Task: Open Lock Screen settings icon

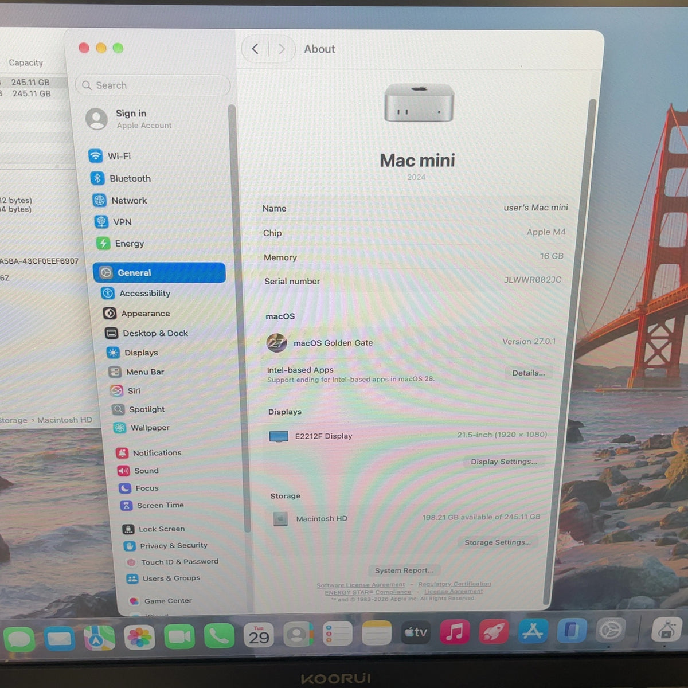Action: click(x=128, y=529)
